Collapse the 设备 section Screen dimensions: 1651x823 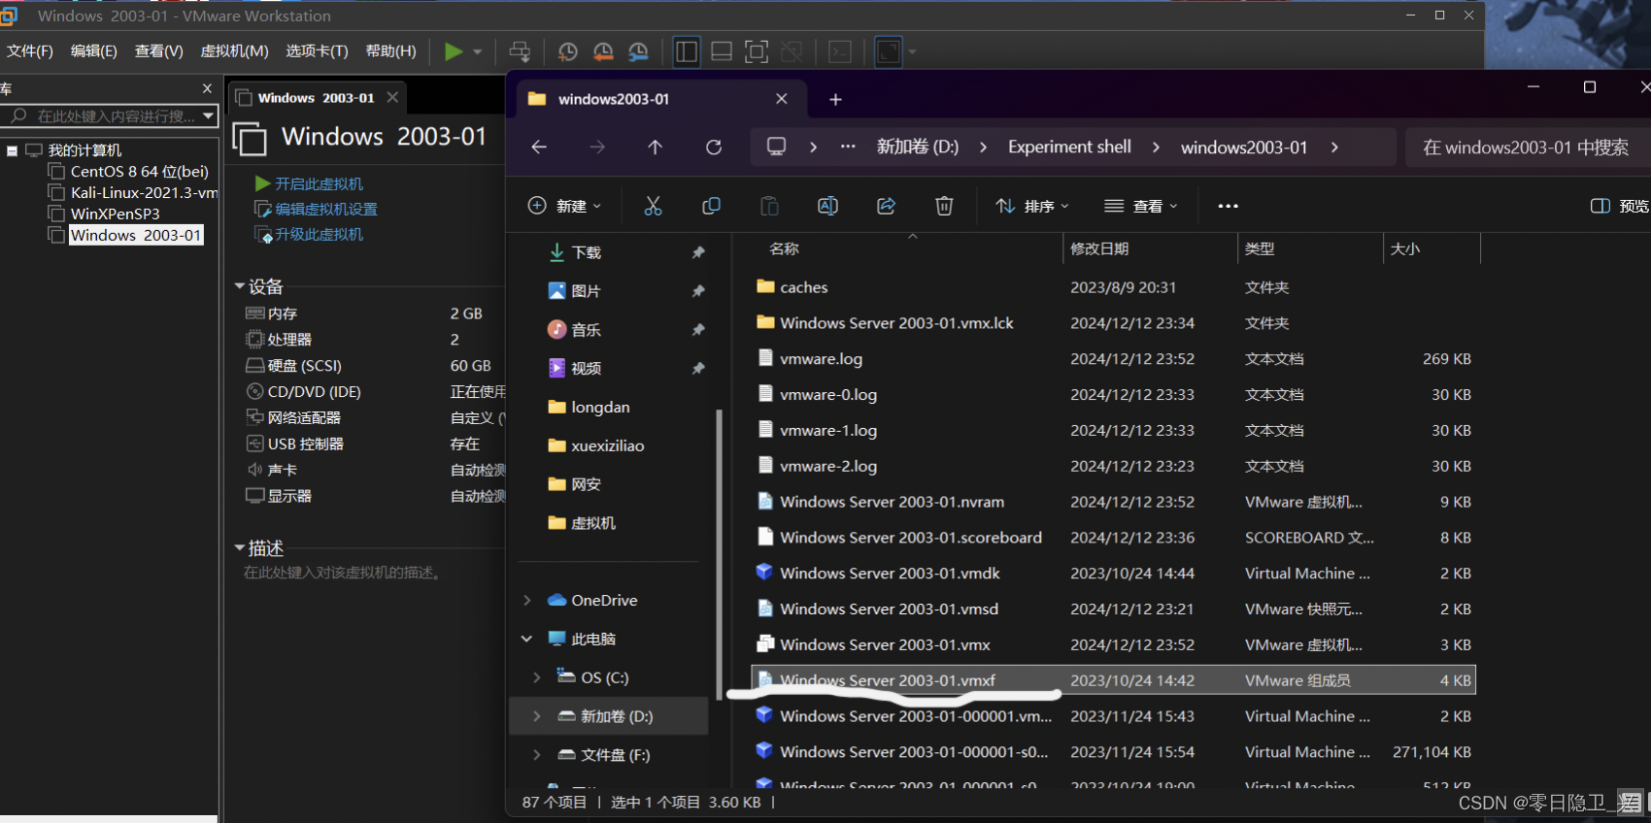pyautogui.click(x=239, y=286)
